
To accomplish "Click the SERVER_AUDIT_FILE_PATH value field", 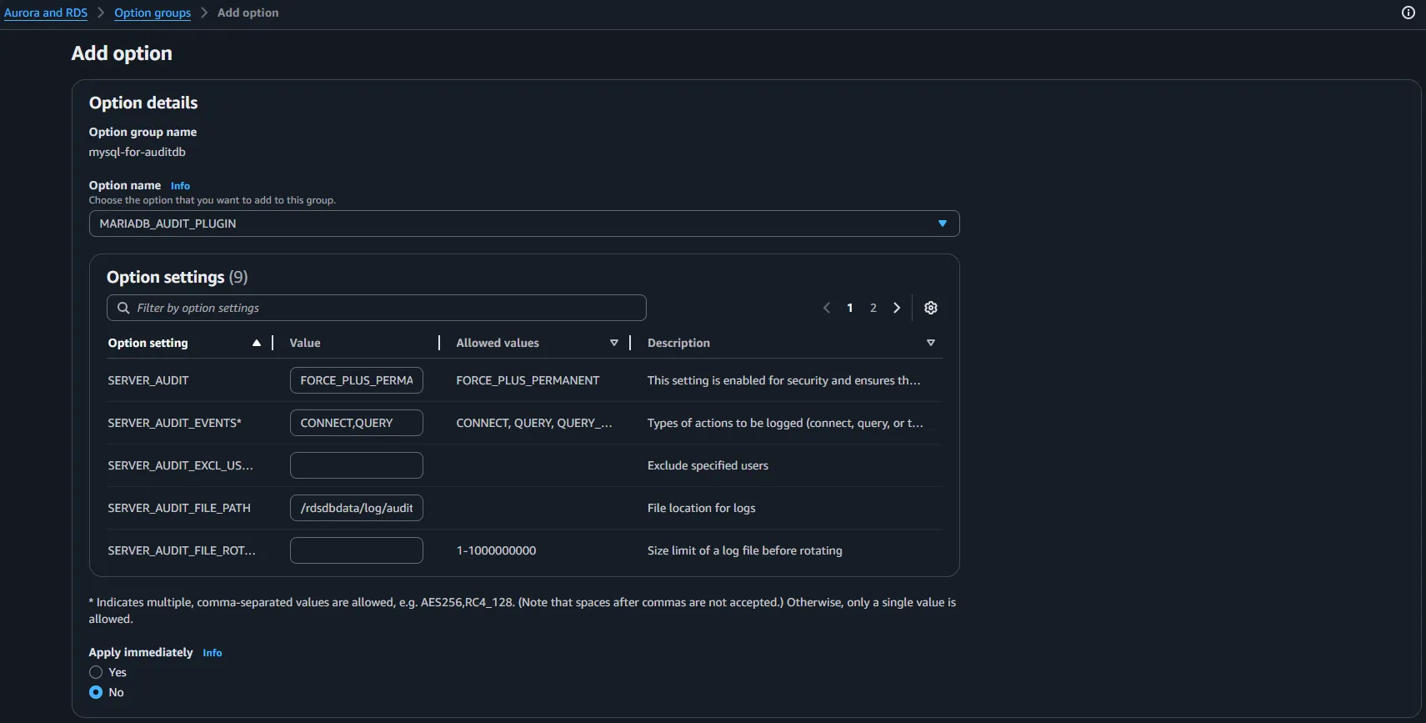I will [x=356, y=508].
